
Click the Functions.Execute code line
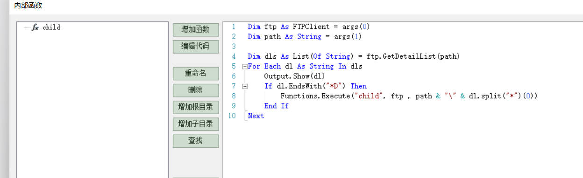(409, 96)
